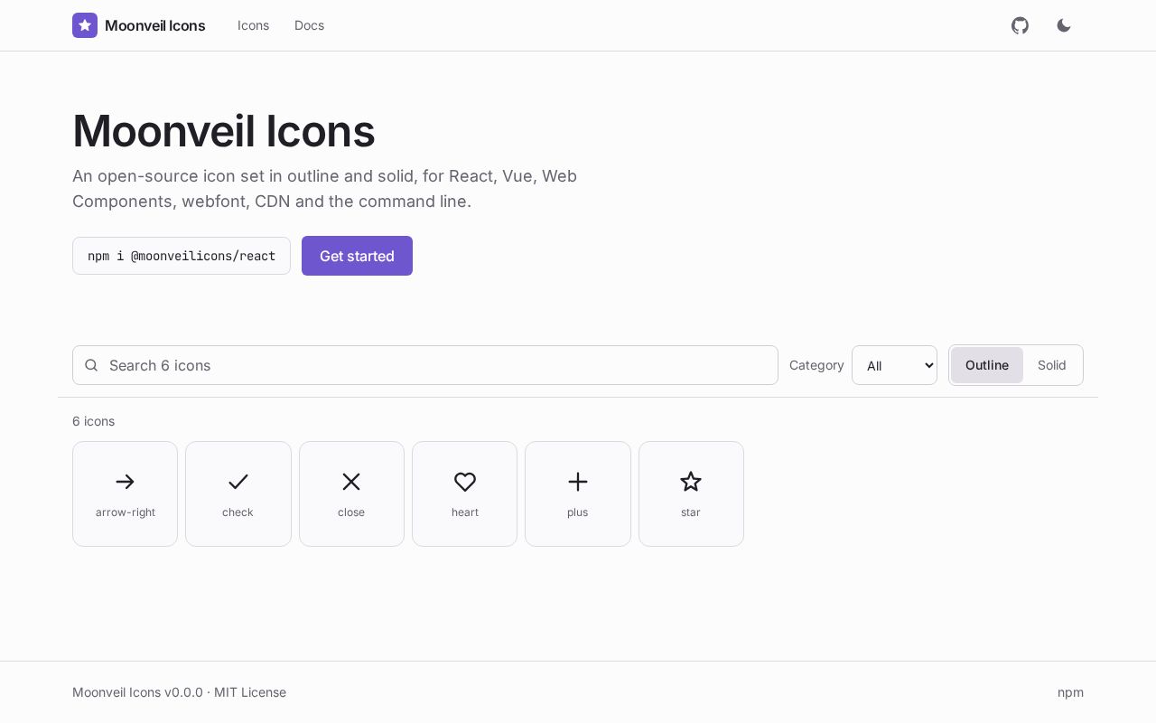Switch icon style to Solid

1052,365
